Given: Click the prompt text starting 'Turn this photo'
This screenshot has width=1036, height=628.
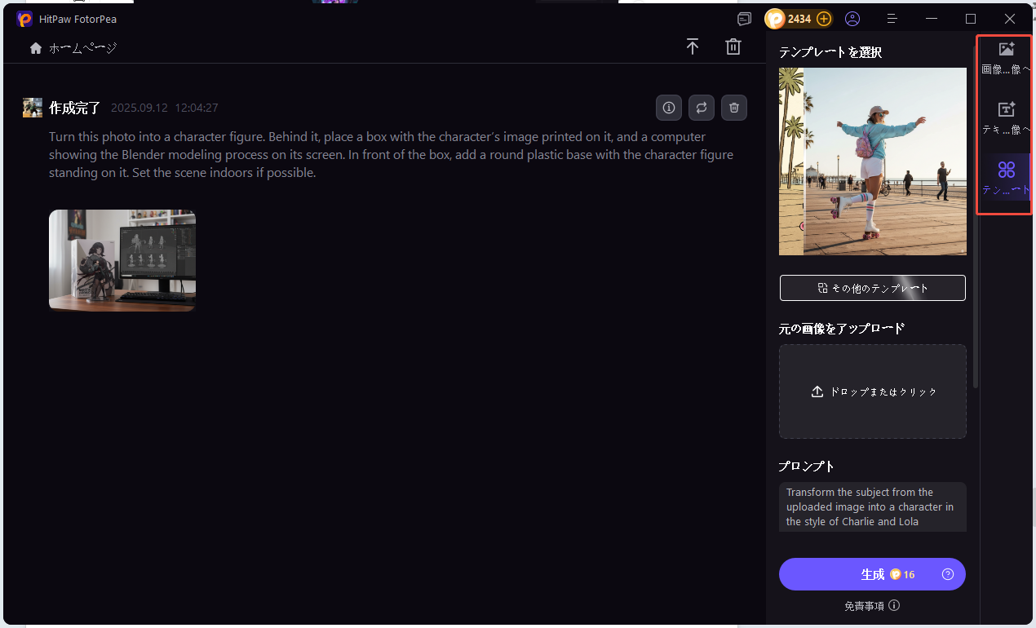Looking at the screenshot, I should coord(392,155).
